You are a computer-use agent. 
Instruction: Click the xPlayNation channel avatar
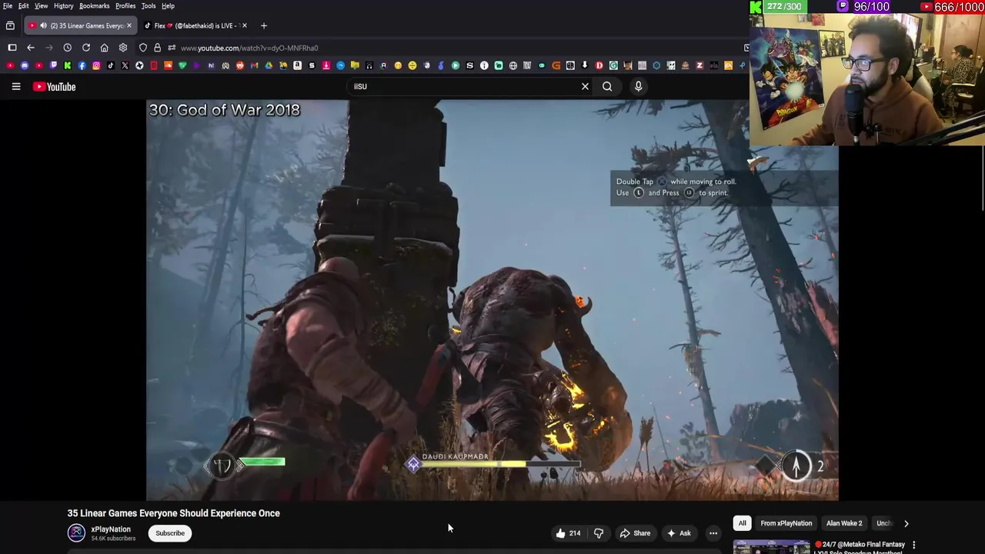[76, 532]
